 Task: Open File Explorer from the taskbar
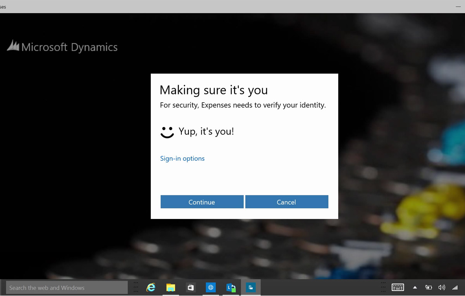pos(170,287)
